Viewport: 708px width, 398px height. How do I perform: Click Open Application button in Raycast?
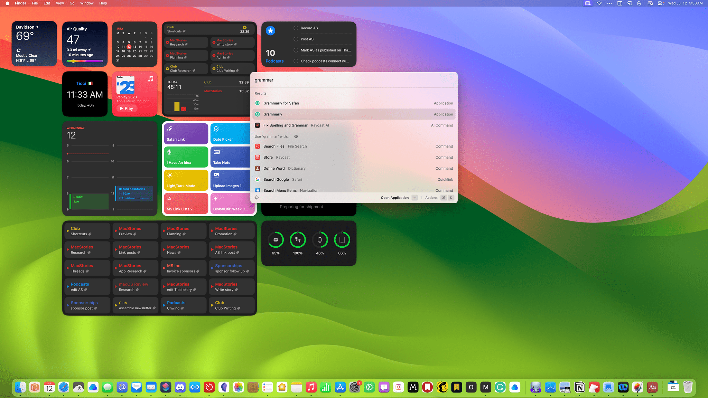394,197
